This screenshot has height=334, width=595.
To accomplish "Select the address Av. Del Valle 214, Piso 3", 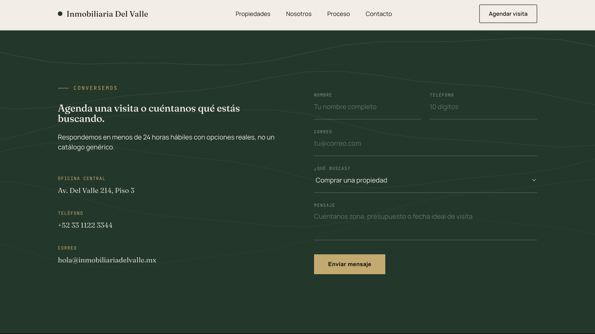I will tap(96, 191).
